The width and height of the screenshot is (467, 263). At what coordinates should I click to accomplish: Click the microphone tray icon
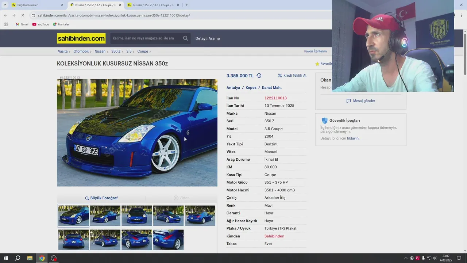[423, 258]
